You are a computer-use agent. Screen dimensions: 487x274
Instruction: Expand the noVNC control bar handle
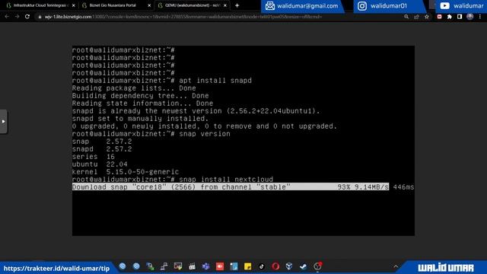[x=3, y=122]
